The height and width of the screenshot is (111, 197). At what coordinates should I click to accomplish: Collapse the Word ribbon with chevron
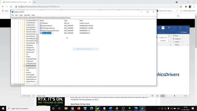point(188,45)
